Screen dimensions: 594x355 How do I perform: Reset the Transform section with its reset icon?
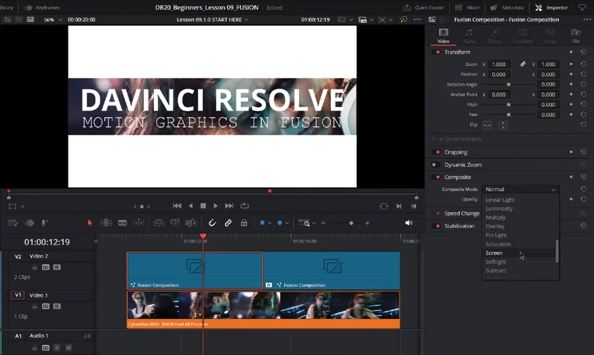(583, 52)
